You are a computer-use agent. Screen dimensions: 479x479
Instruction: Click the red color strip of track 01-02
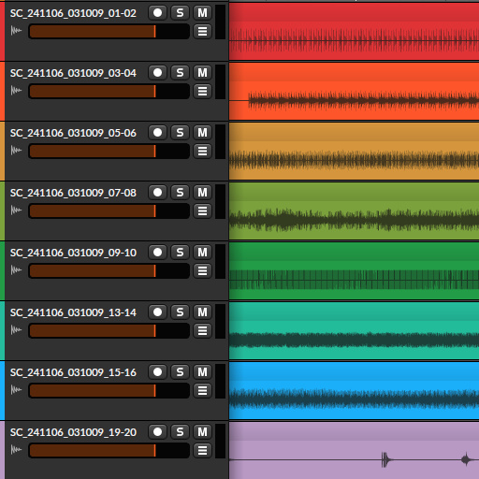(2, 31)
